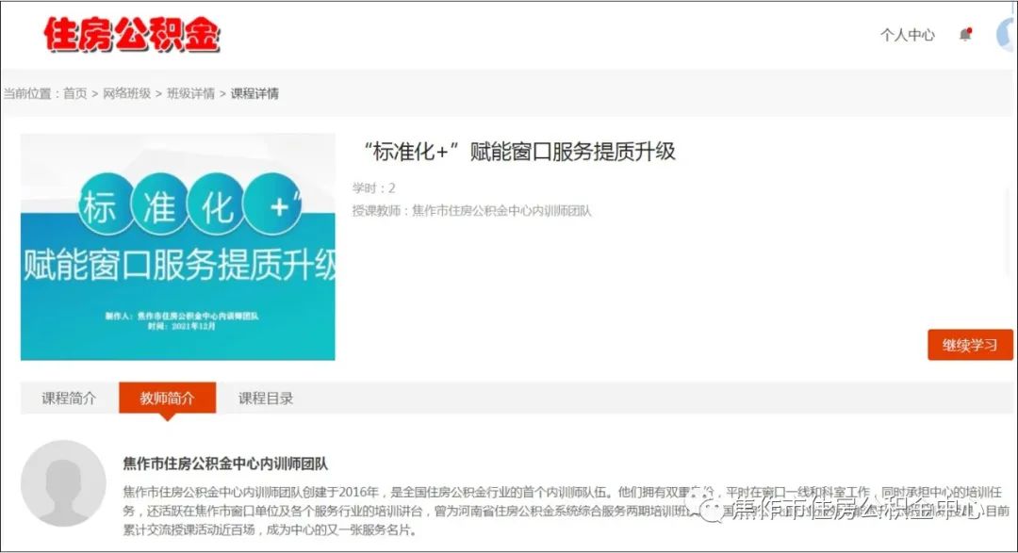This screenshot has height=553, width=1018.
Task: Click 课程详情 in the breadcrumb
Action: [254, 93]
